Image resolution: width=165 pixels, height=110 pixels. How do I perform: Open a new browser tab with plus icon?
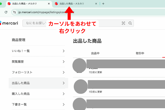pyautogui.click(x=103, y=4)
